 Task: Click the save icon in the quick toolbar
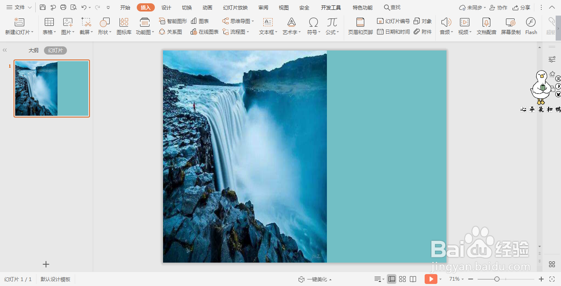coord(43,7)
